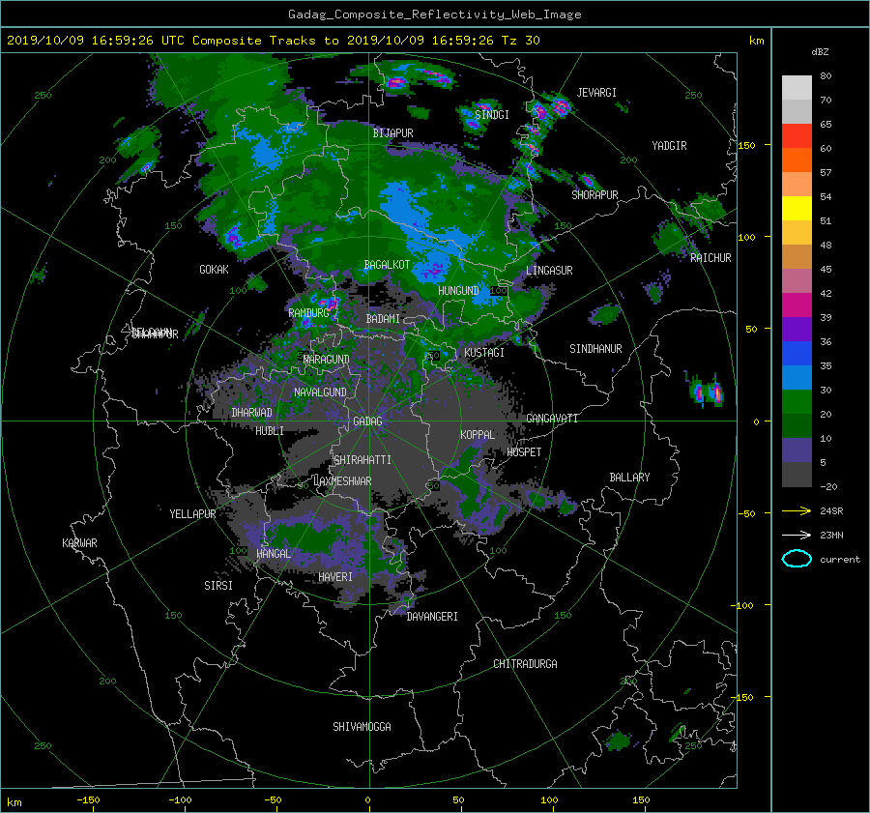
Task: Click the SHORAPUR city label
Action: pos(594,195)
